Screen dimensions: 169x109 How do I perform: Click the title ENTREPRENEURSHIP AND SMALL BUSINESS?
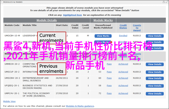pos(35,79)
